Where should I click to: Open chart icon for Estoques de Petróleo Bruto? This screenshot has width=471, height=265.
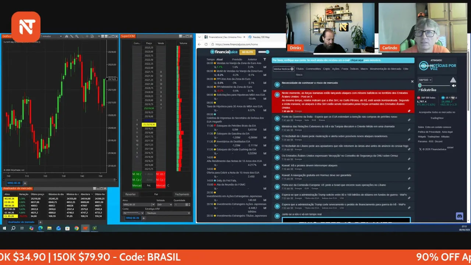[265, 130]
